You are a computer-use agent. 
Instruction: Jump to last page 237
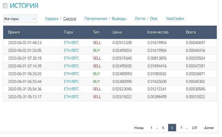point(194,128)
